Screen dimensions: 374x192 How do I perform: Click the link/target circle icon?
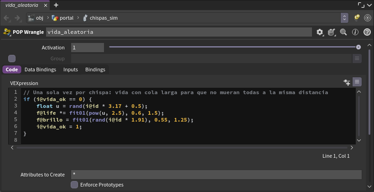pos(368,18)
